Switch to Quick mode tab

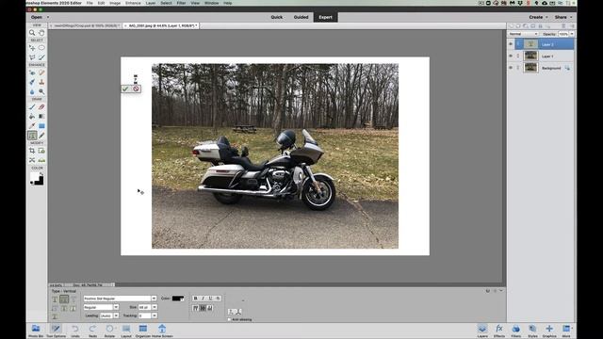[276, 17]
